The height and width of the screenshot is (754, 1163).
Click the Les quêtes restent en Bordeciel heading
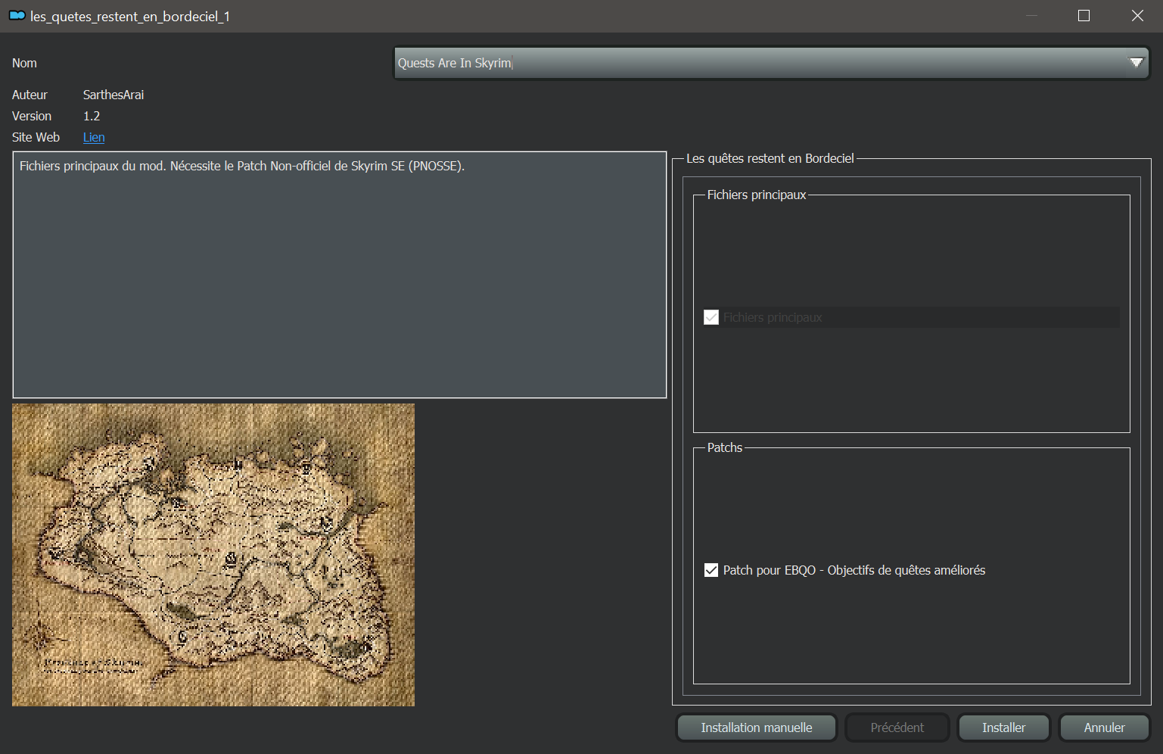(x=770, y=158)
